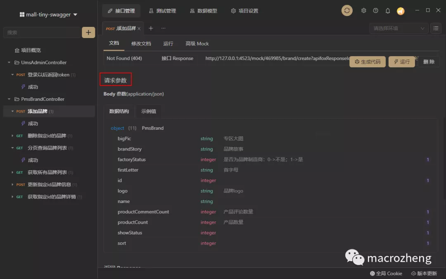Screen dimensions: 446x279
Task: Expand the 更新指定id品牌信息 arrow
Action: (x=12, y=185)
